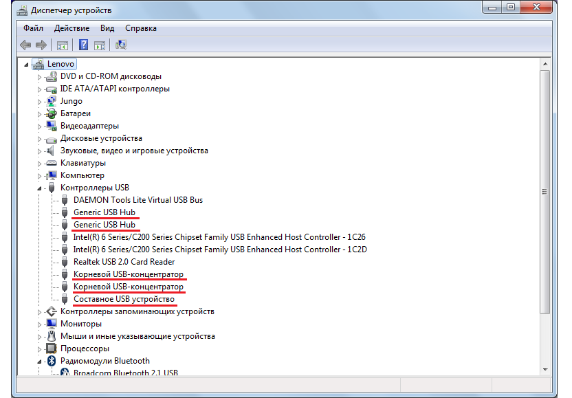
Task: Collapse the Контроллеры USB category
Action: 40,188
